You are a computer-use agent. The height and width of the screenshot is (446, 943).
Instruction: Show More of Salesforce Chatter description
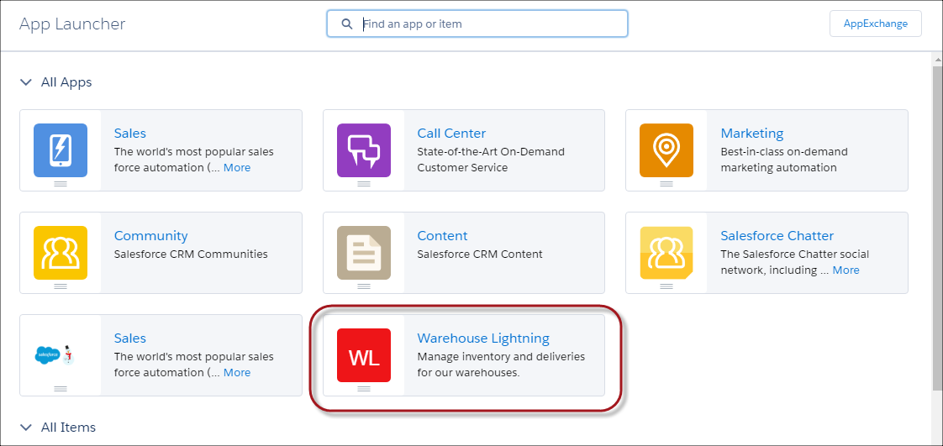[846, 270]
